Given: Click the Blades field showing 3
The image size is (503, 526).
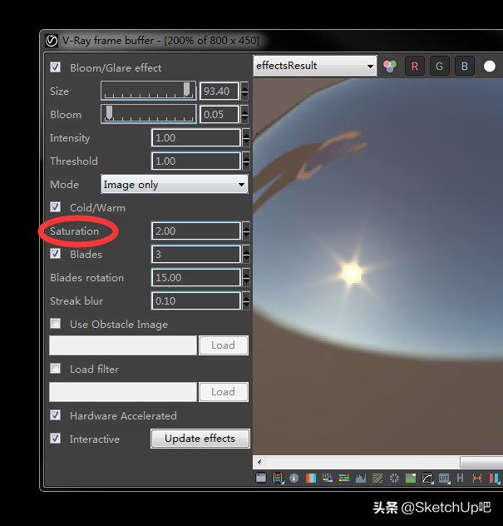Looking at the screenshot, I should [x=196, y=254].
